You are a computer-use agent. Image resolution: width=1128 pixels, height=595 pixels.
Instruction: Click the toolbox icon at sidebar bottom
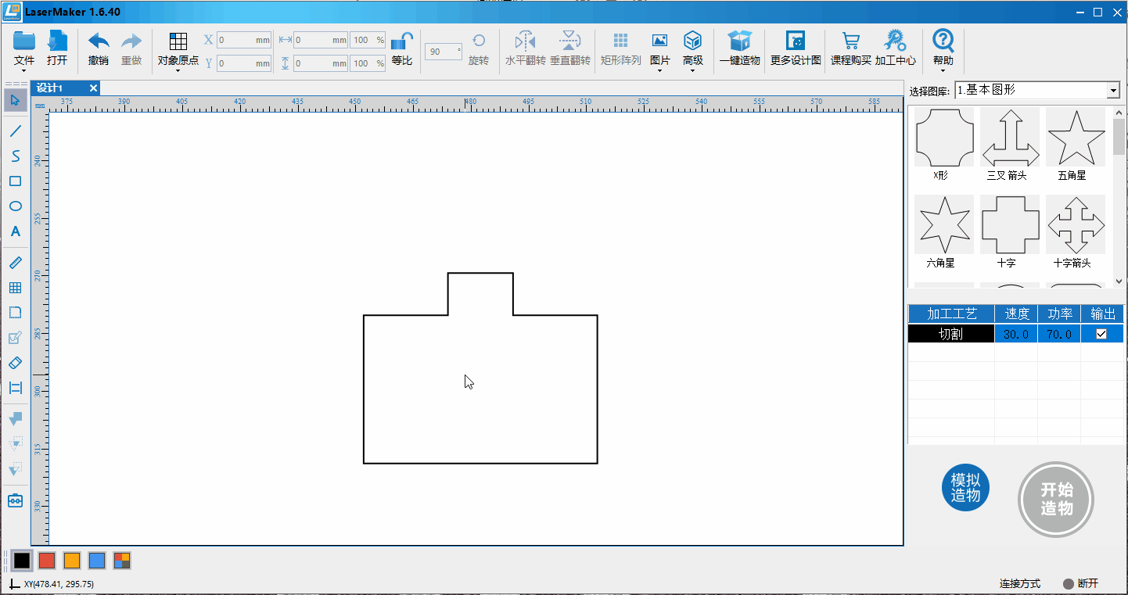pos(16,500)
